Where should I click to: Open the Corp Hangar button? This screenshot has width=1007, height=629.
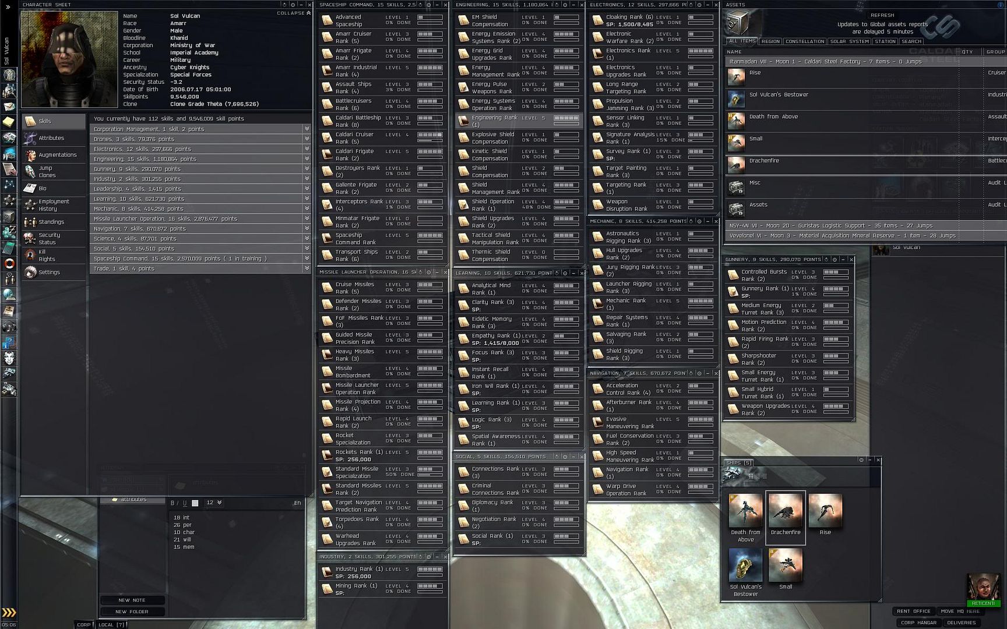point(918,623)
